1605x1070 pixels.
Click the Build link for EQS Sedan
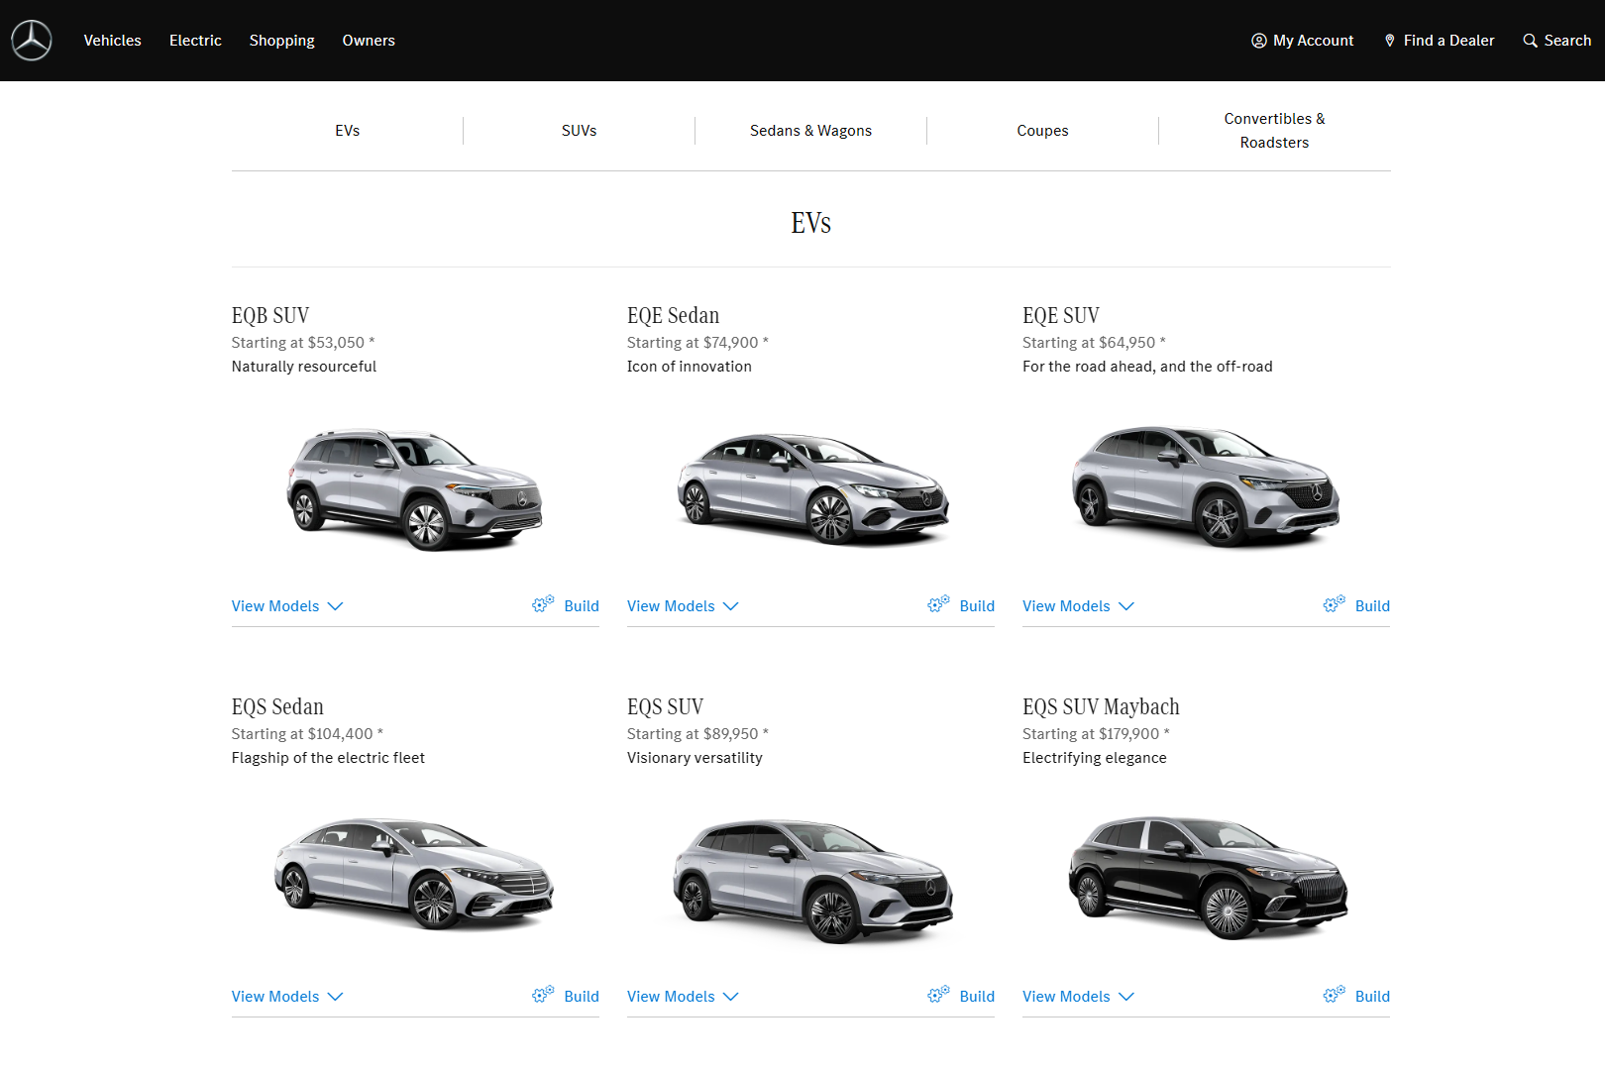582,997
